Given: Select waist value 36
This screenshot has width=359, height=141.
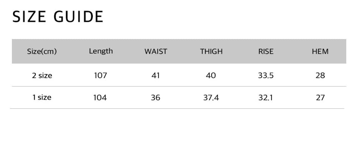Looking at the screenshot, I should [155, 97].
